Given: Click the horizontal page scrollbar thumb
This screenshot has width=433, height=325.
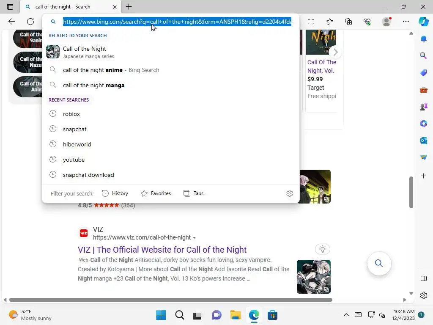Looking at the screenshot, I should (x=171, y=300).
